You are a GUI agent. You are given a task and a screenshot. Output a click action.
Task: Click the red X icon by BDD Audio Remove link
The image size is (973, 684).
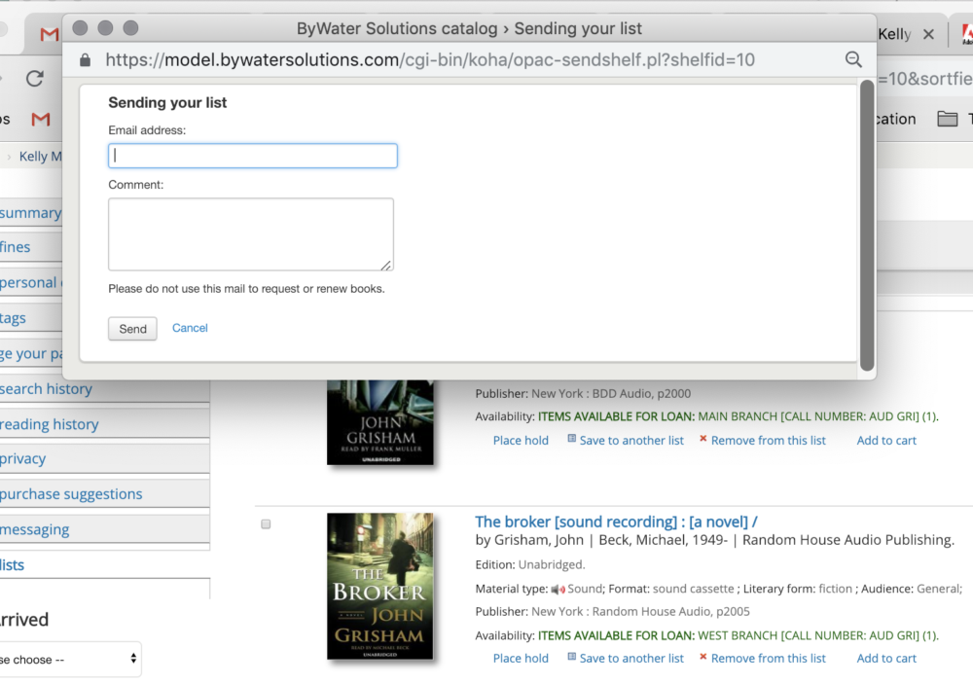[703, 438]
